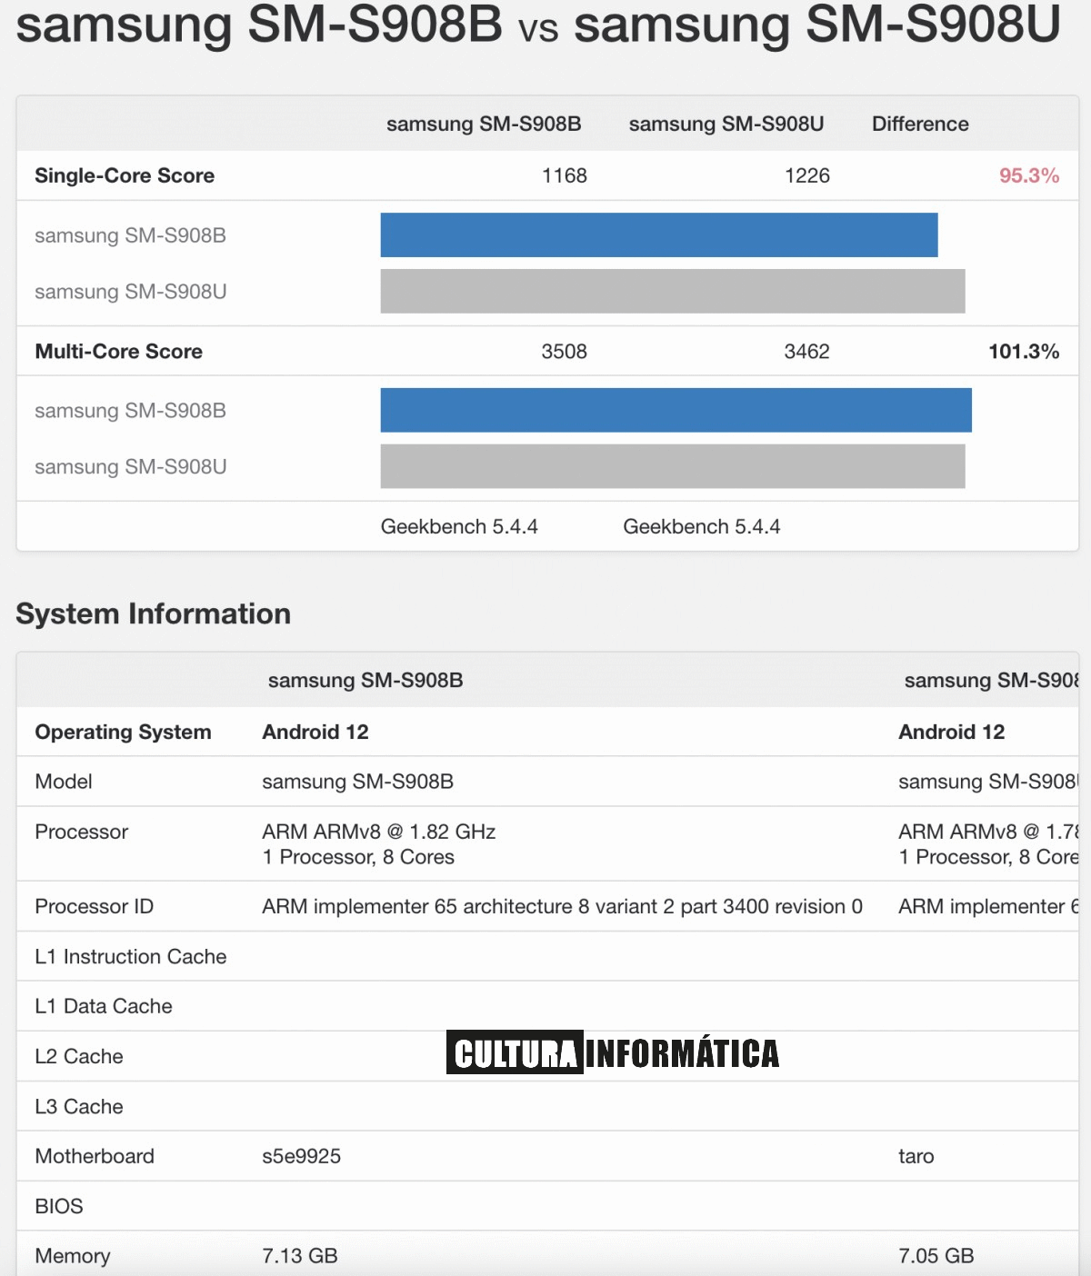Image resolution: width=1091 pixels, height=1276 pixels.
Task: Select the Model value samsung SM-S908B
Action: (x=358, y=782)
